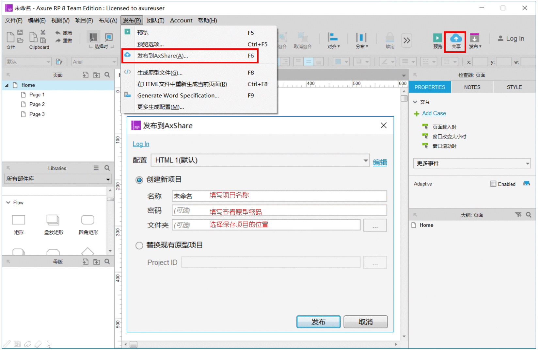Viewport: 539px width, 351px height.
Task: Click the Distribute tool icon
Action: tap(361, 37)
